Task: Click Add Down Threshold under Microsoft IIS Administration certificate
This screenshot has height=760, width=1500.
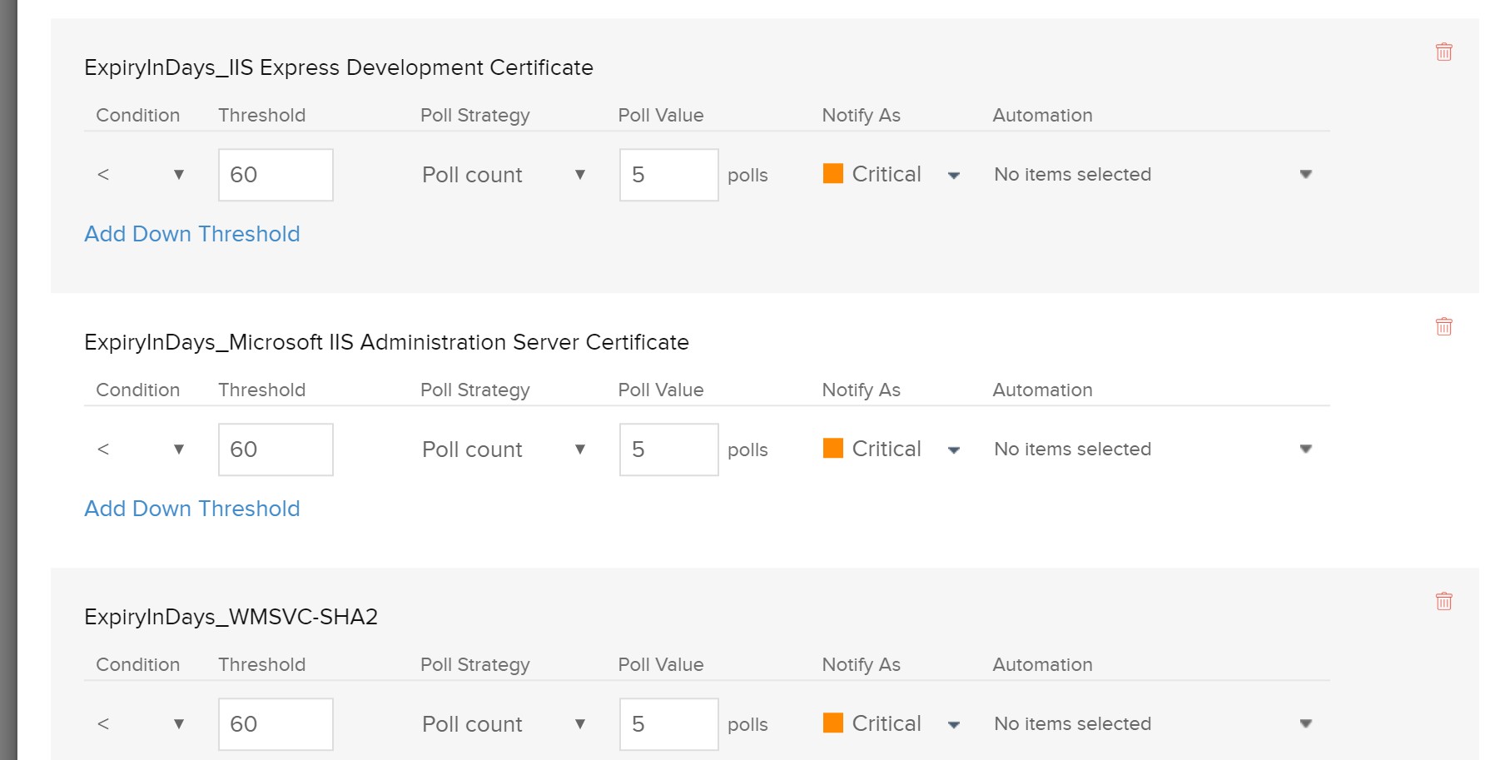Action: pos(192,509)
